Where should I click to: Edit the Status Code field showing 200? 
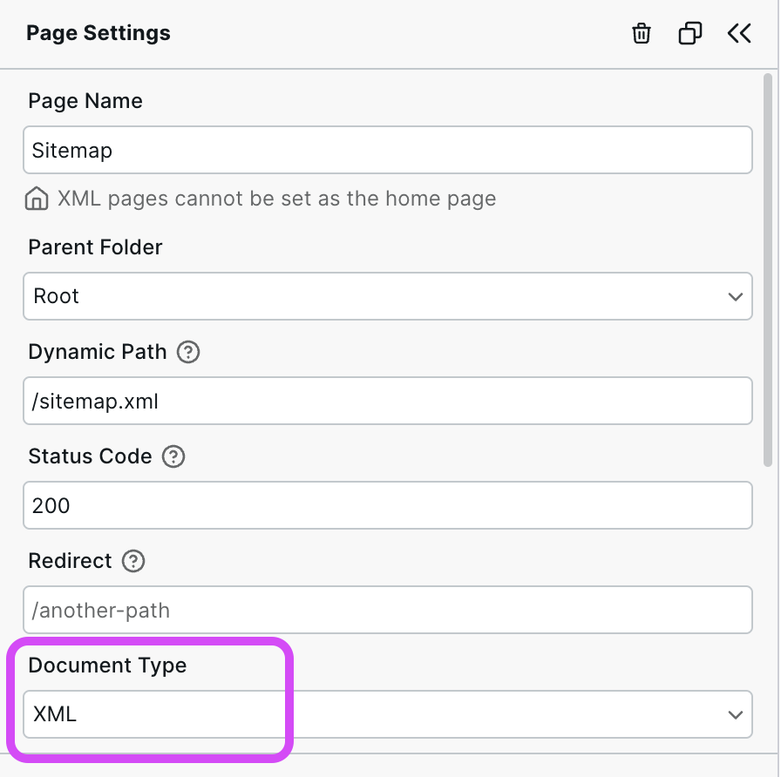pos(388,505)
